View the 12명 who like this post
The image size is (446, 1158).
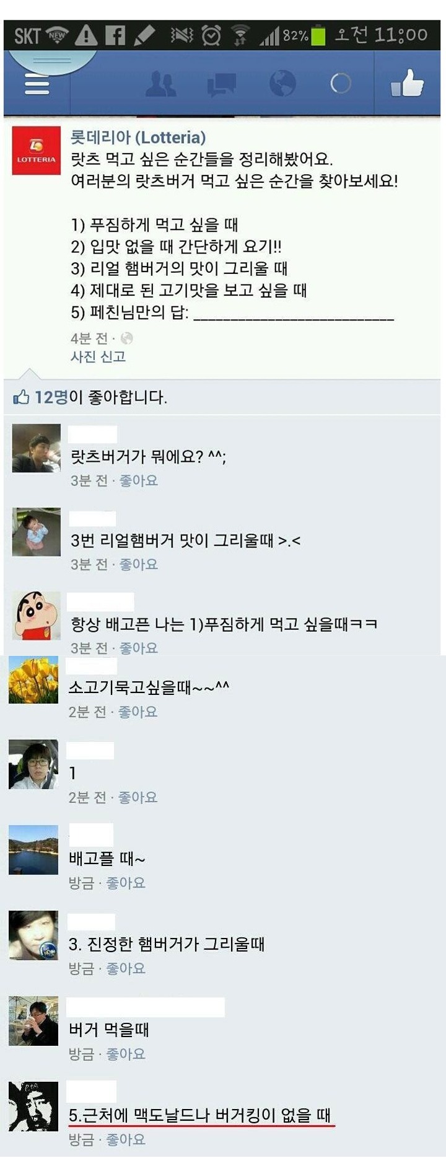(51, 397)
